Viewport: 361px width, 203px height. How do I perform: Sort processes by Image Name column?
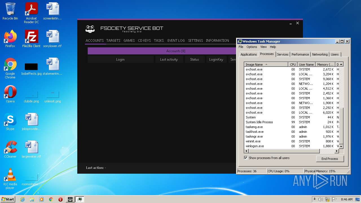[x=266, y=65]
